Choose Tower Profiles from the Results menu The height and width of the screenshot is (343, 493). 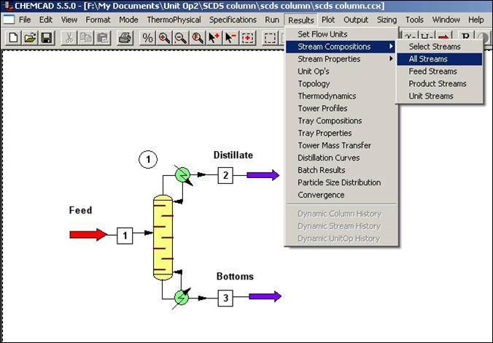[x=341, y=108]
